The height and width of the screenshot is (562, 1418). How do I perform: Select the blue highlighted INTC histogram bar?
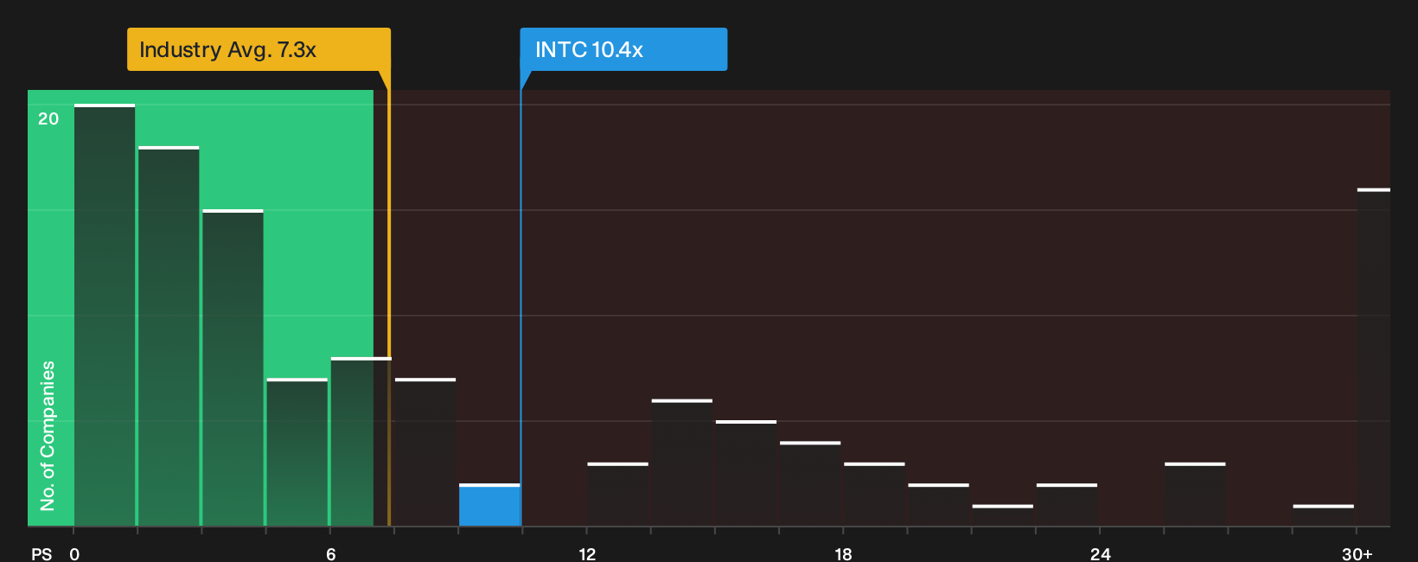(489, 505)
